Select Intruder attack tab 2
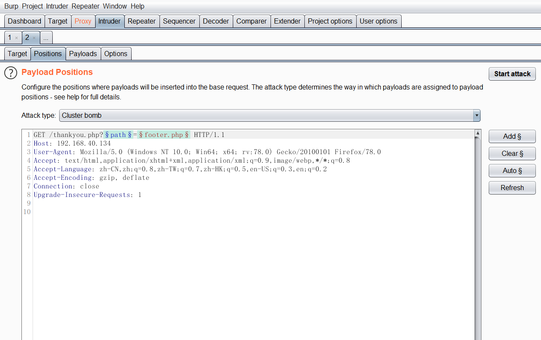 [27, 38]
